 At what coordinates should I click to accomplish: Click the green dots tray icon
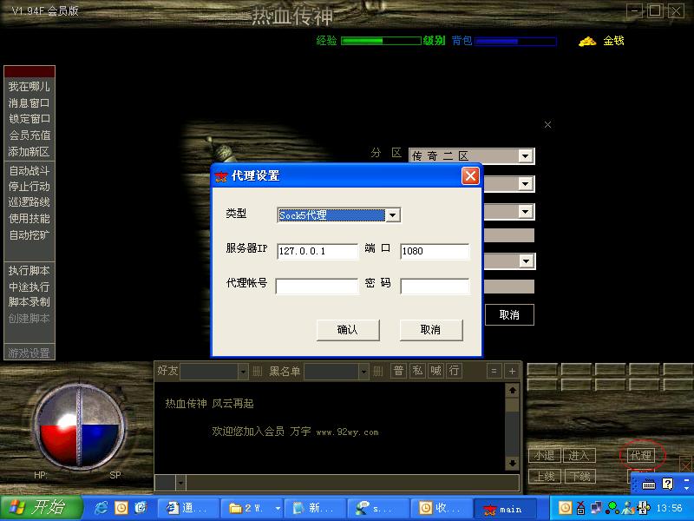612,508
